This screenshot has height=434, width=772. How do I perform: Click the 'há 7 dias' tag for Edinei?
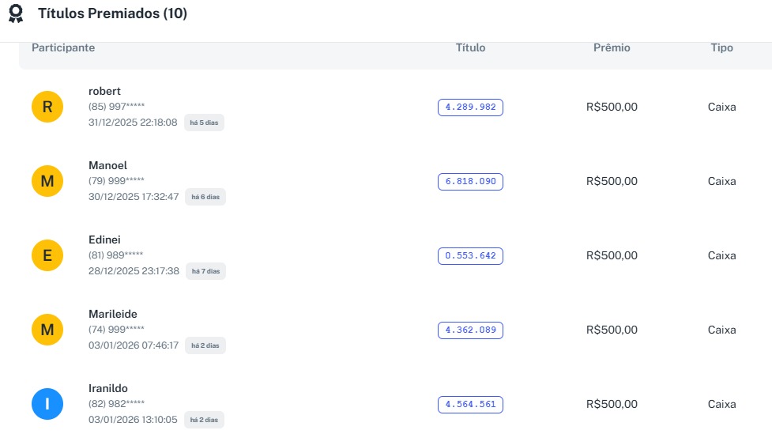click(205, 271)
